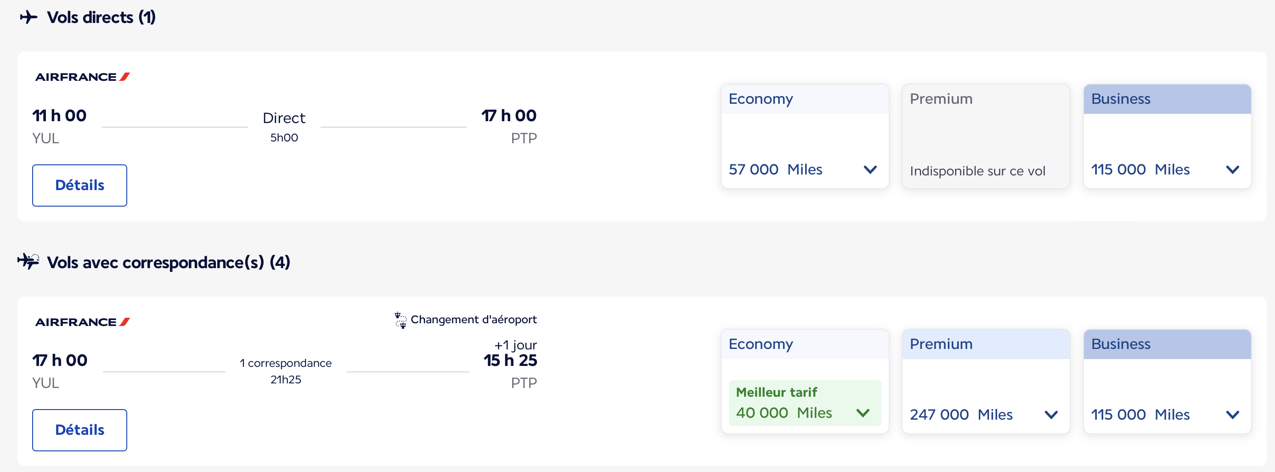Open Détails for the 17 h 00 connecting flight
The width and height of the screenshot is (1275, 472).
point(80,430)
